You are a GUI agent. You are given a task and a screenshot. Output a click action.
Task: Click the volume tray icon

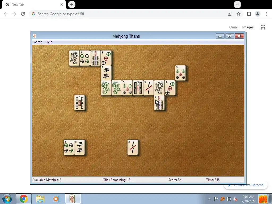pyautogui.click(x=235, y=199)
